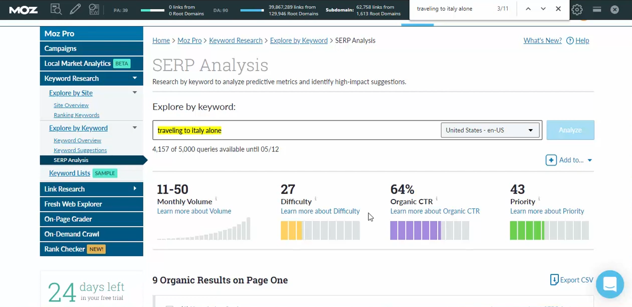Open the United States - en-US locale dropdown
Screen dimensions: 632x307
coord(490,130)
